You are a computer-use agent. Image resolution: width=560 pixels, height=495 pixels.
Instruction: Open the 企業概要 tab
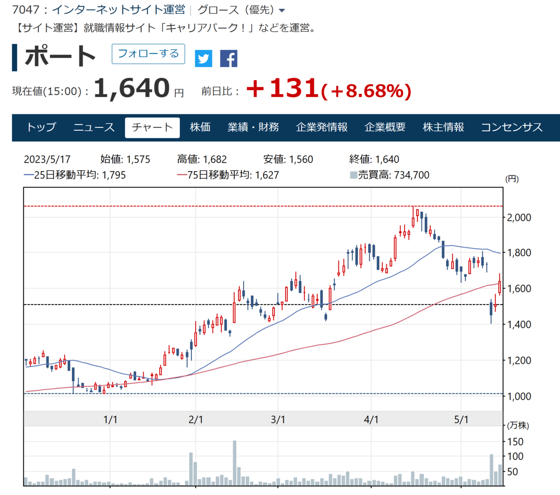(x=385, y=127)
